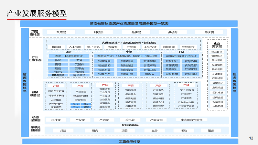Select the 渠道平台 item

click(131, 94)
